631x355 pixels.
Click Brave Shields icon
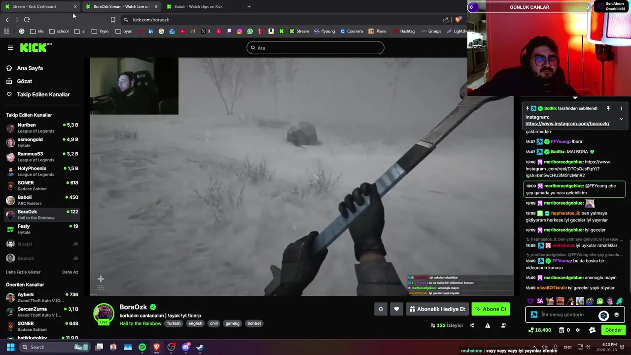tap(458, 20)
